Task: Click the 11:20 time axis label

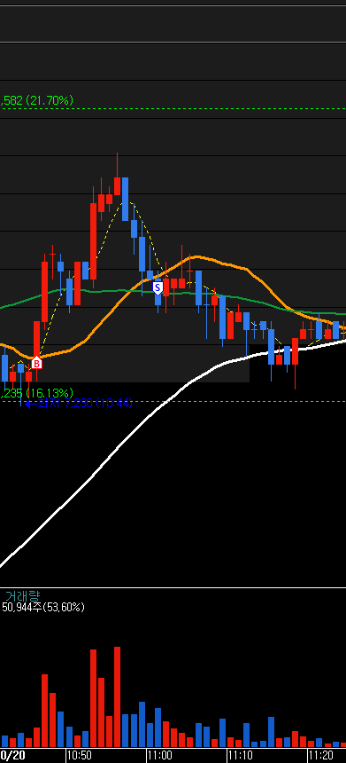Action: click(x=320, y=755)
